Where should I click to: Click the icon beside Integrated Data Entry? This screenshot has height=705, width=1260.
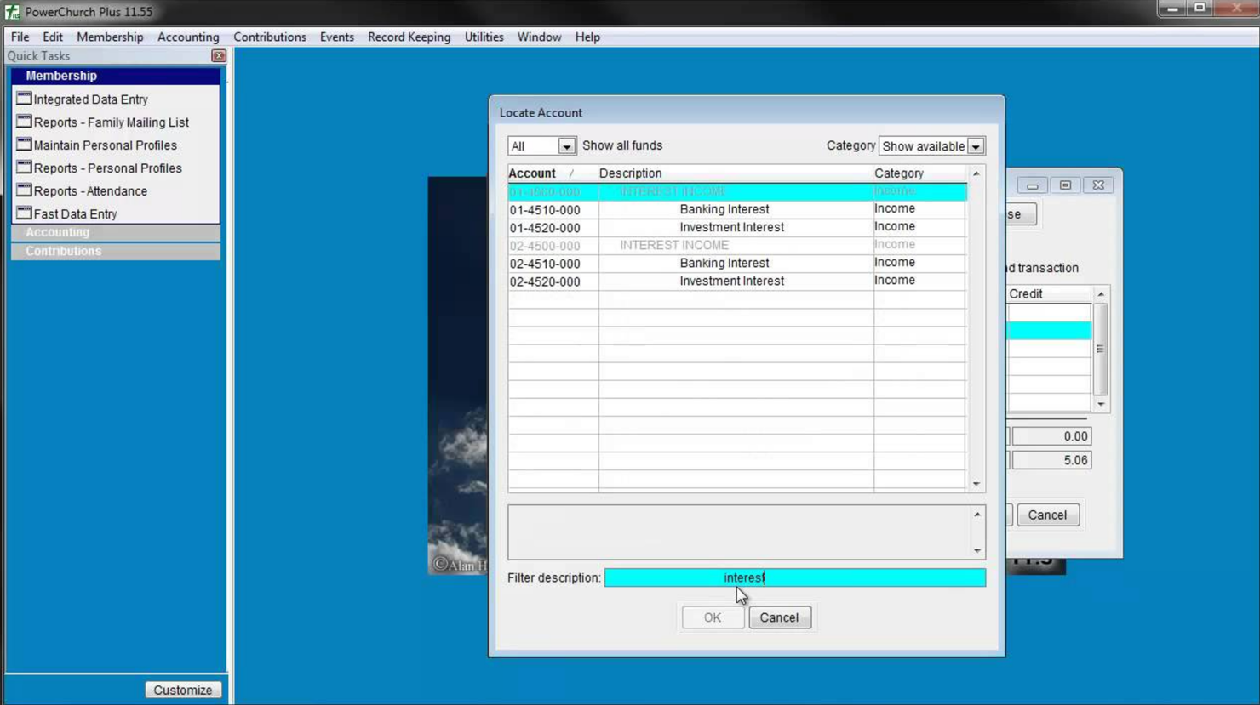click(24, 99)
